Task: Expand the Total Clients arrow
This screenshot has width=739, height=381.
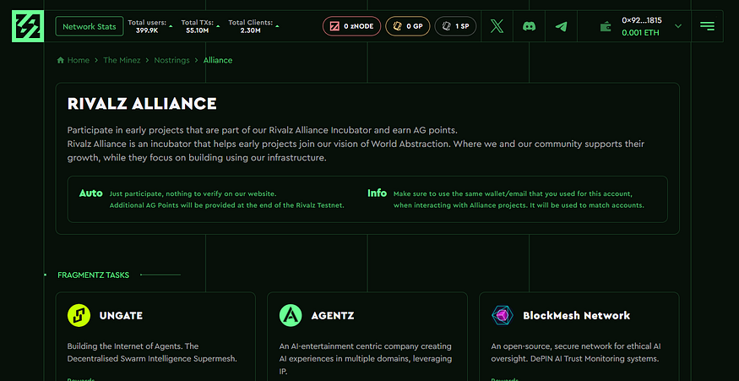Action: click(277, 26)
